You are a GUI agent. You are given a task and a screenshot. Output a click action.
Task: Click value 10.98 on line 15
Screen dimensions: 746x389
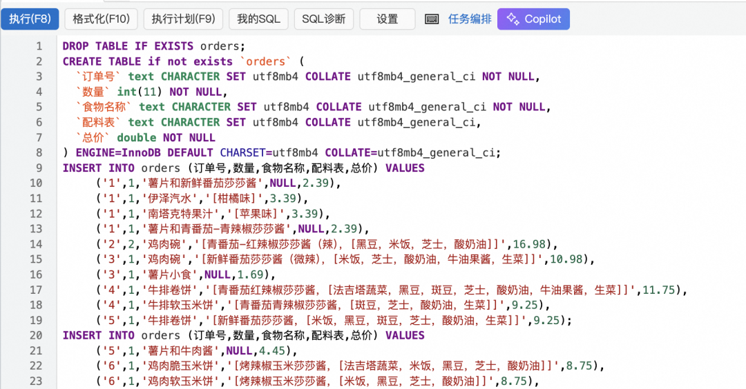point(566,259)
